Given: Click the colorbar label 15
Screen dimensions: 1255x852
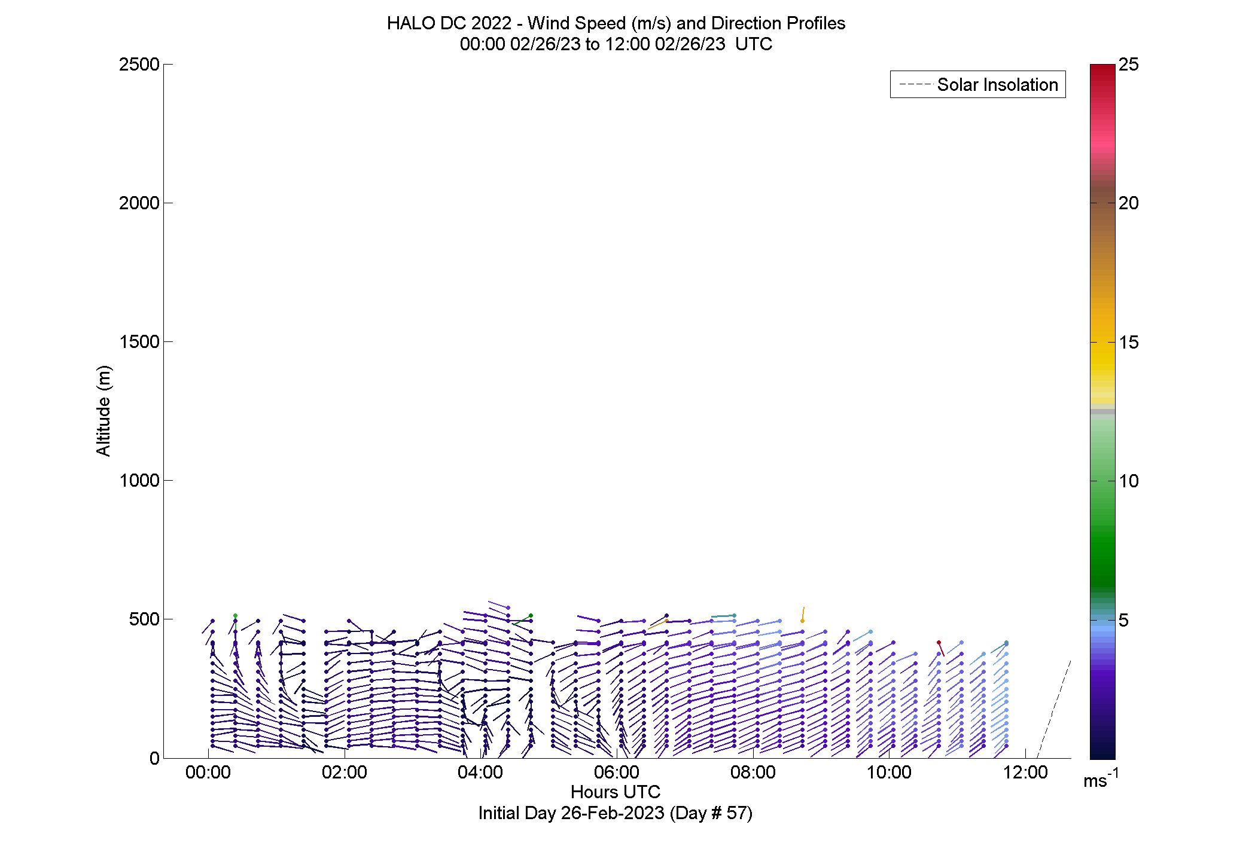Looking at the screenshot, I should [1129, 343].
